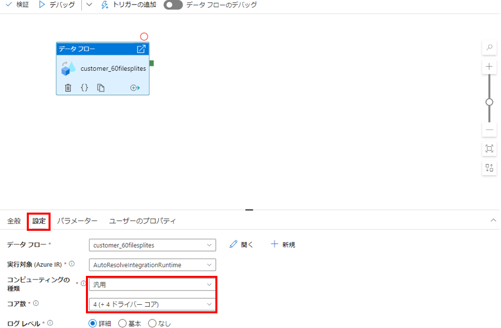Click the green success connector on activity
501x328 pixels.
152,63
